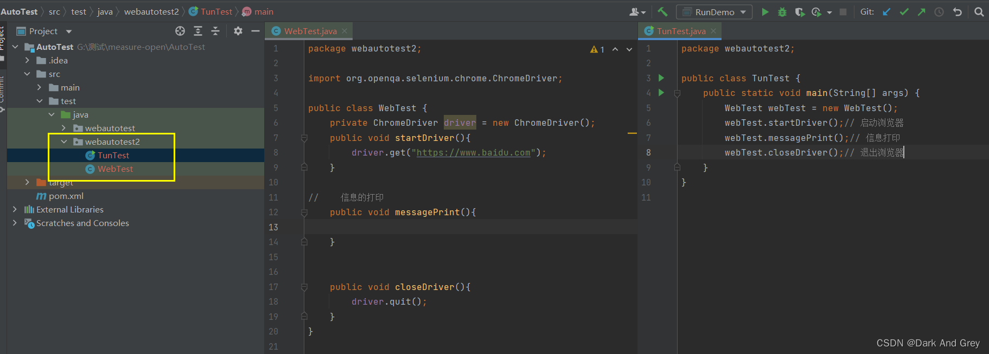Click the https://www.baidu.com link in code
The height and width of the screenshot is (354, 989).
click(x=474, y=153)
